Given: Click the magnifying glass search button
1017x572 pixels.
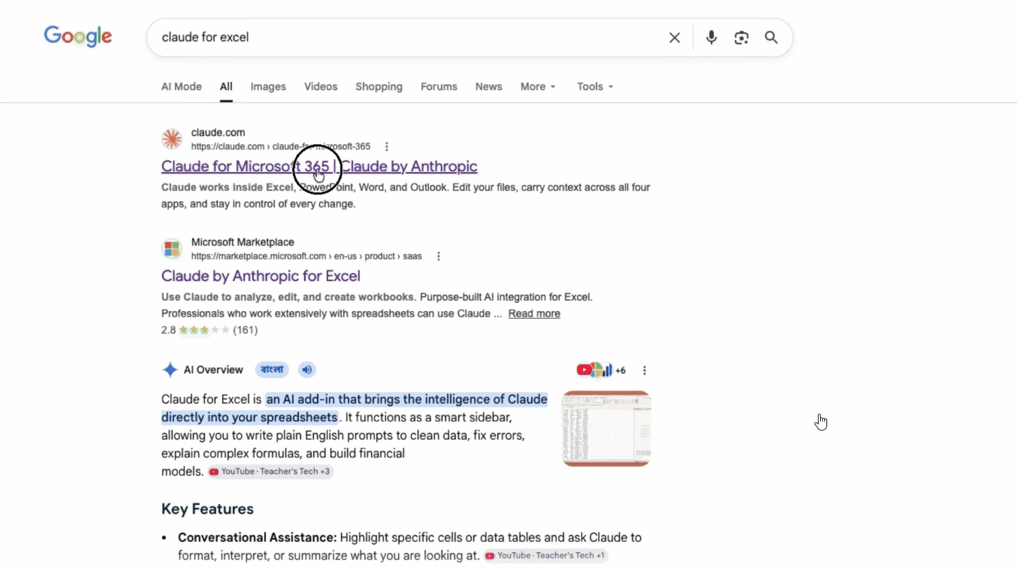Looking at the screenshot, I should [x=771, y=38].
